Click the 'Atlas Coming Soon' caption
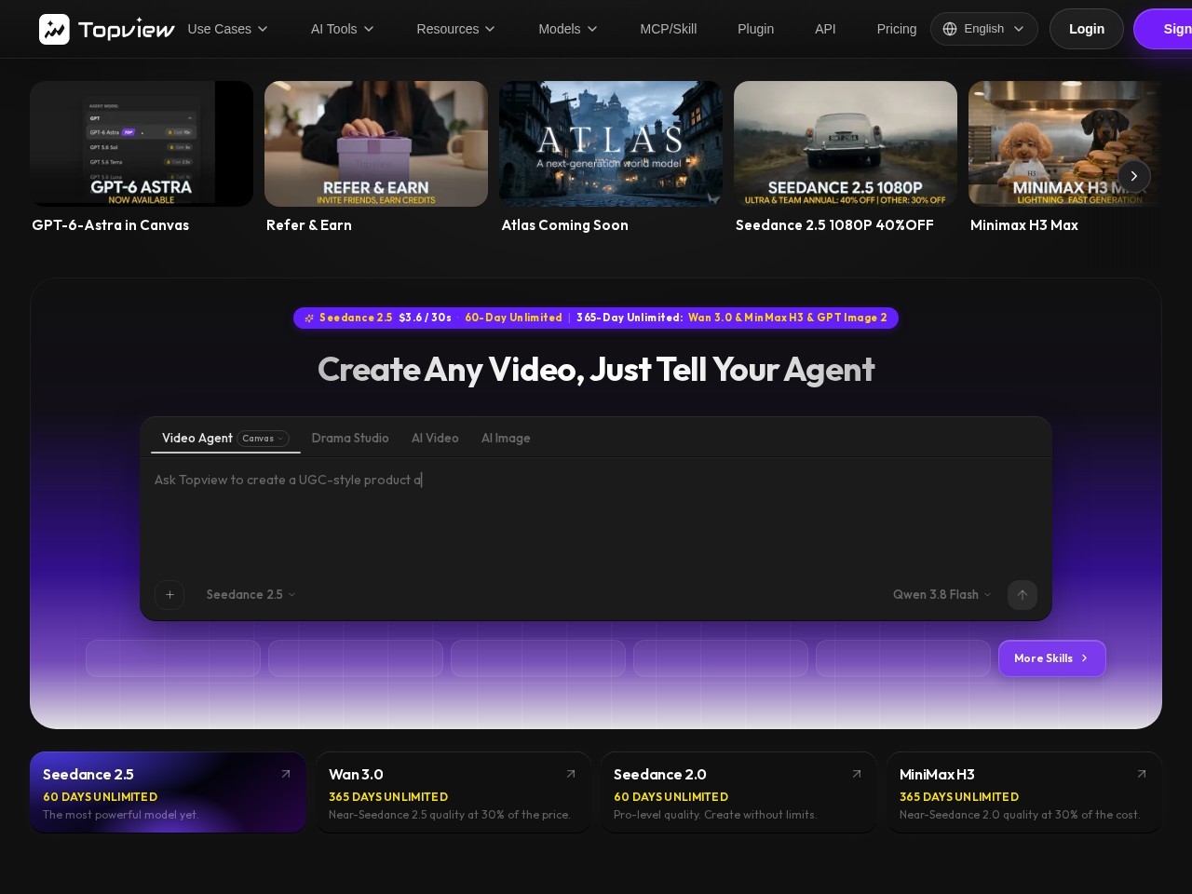1192x894 pixels. point(565,225)
